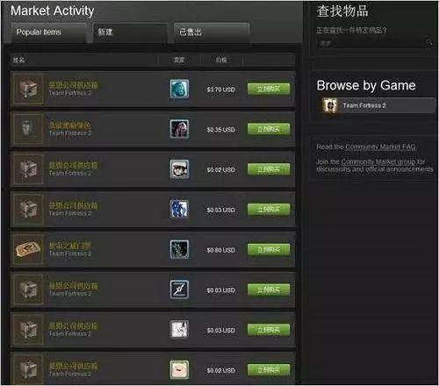This screenshot has width=439, height=386.
Task: Click the seller avatar on $0.35 listing
Action: pos(179,129)
